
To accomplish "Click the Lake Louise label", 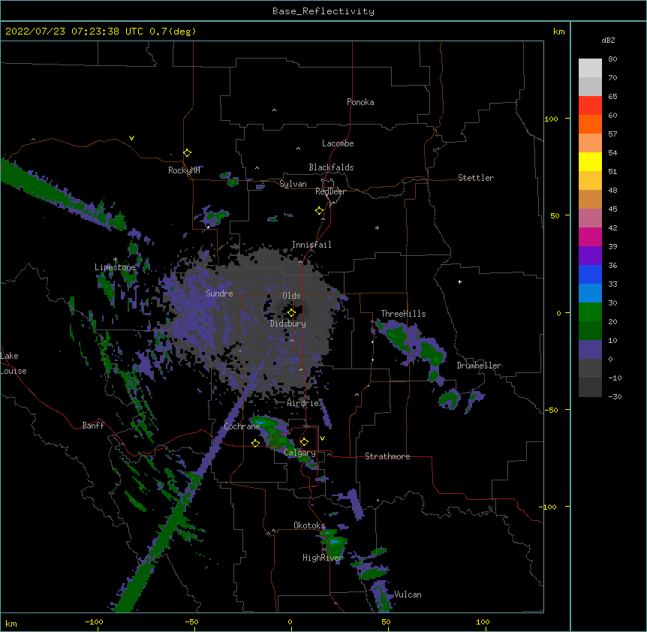I will pos(14,363).
